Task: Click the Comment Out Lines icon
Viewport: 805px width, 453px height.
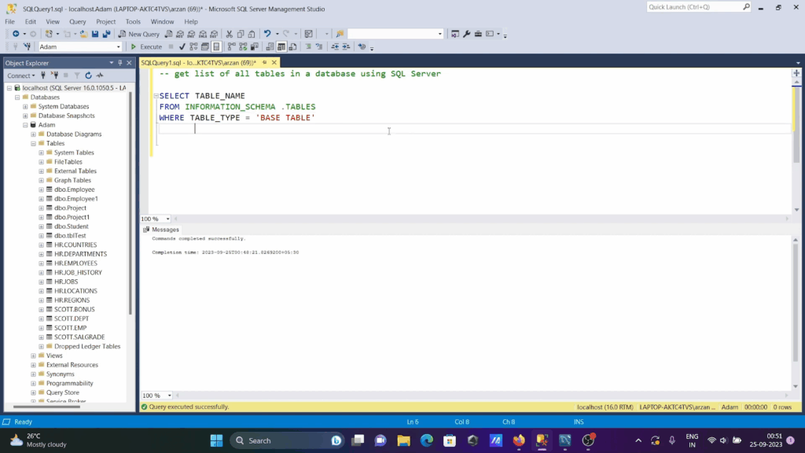Action: pyautogui.click(x=308, y=46)
